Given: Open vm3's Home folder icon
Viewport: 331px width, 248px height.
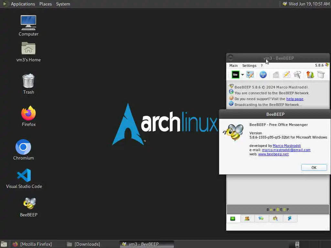Looking at the screenshot, I should click(x=28, y=52).
